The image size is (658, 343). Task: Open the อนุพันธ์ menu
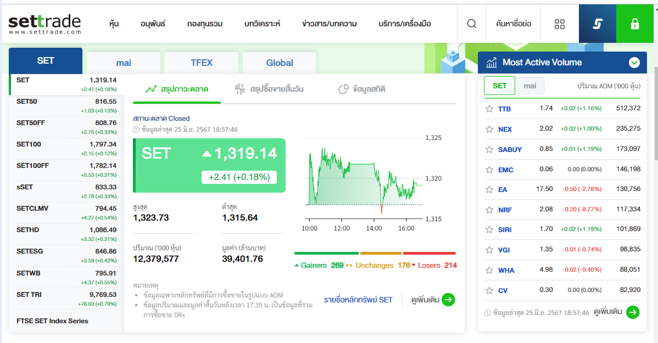[153, 24]
